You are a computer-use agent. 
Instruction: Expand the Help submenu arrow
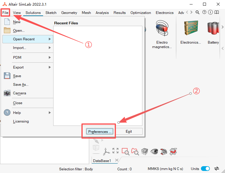point(50,112)
